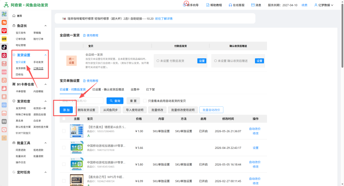Click the blue 查询 search button
The width and height of the screenshot is (344, 186).
pyautogui.click(x=115, y=101)
